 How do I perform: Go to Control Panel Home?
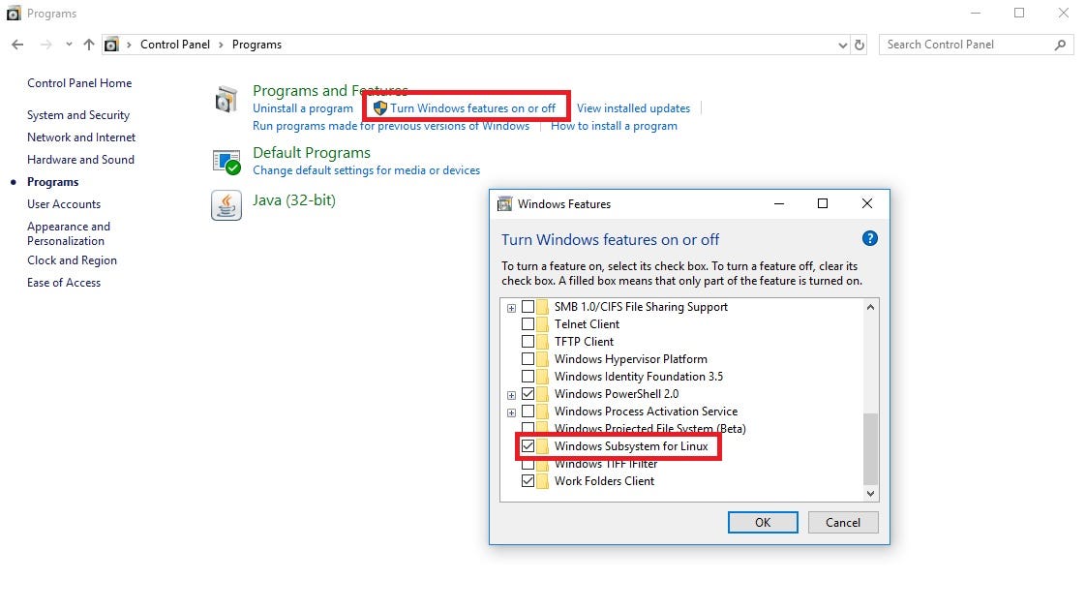tap(79, 83)
